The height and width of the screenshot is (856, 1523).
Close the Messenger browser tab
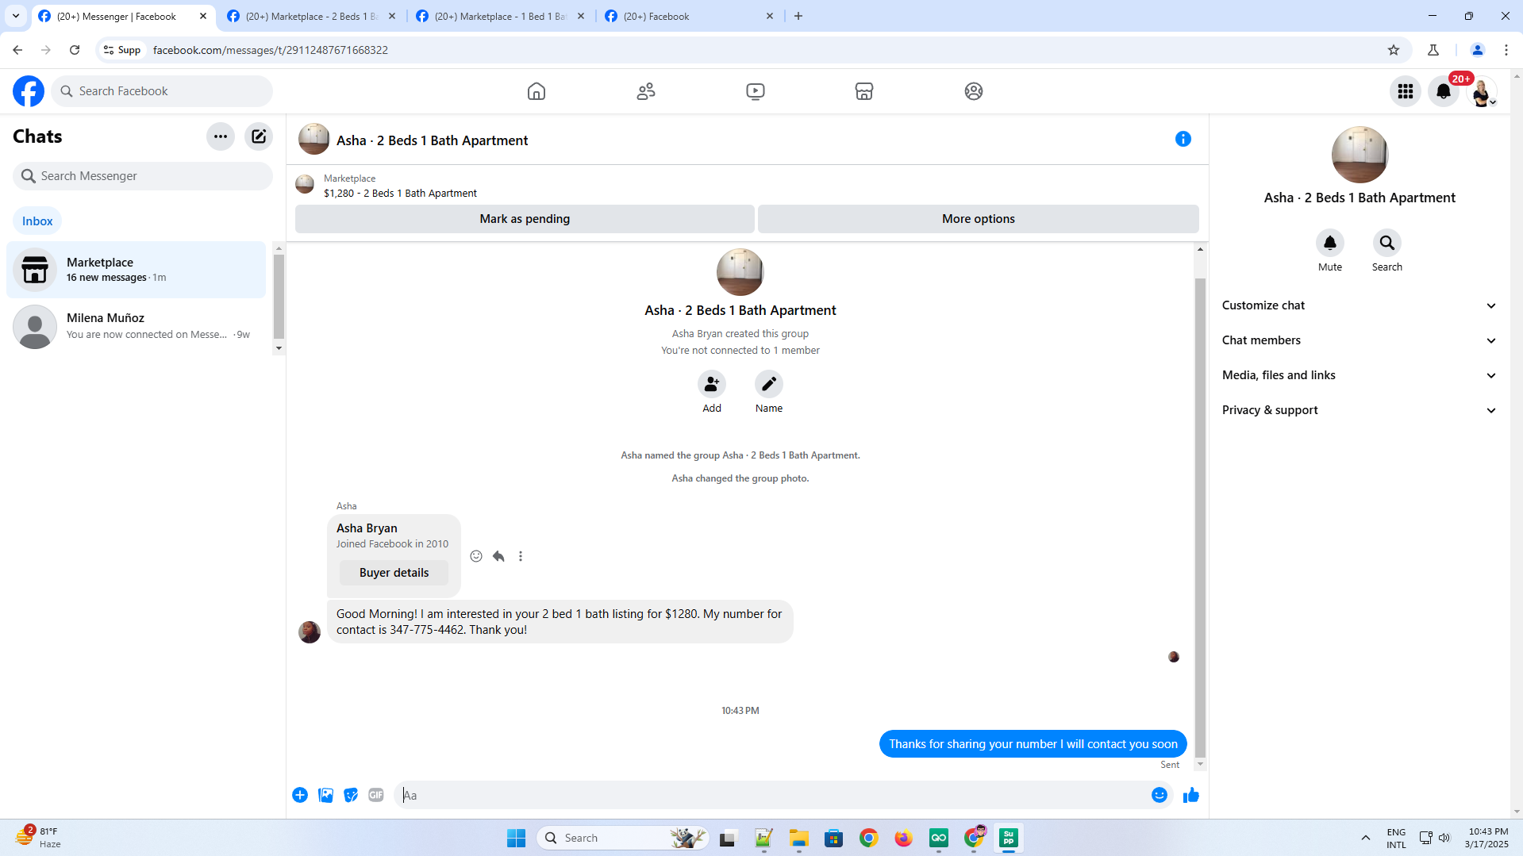pyautogui.click(x=203, y=16)
